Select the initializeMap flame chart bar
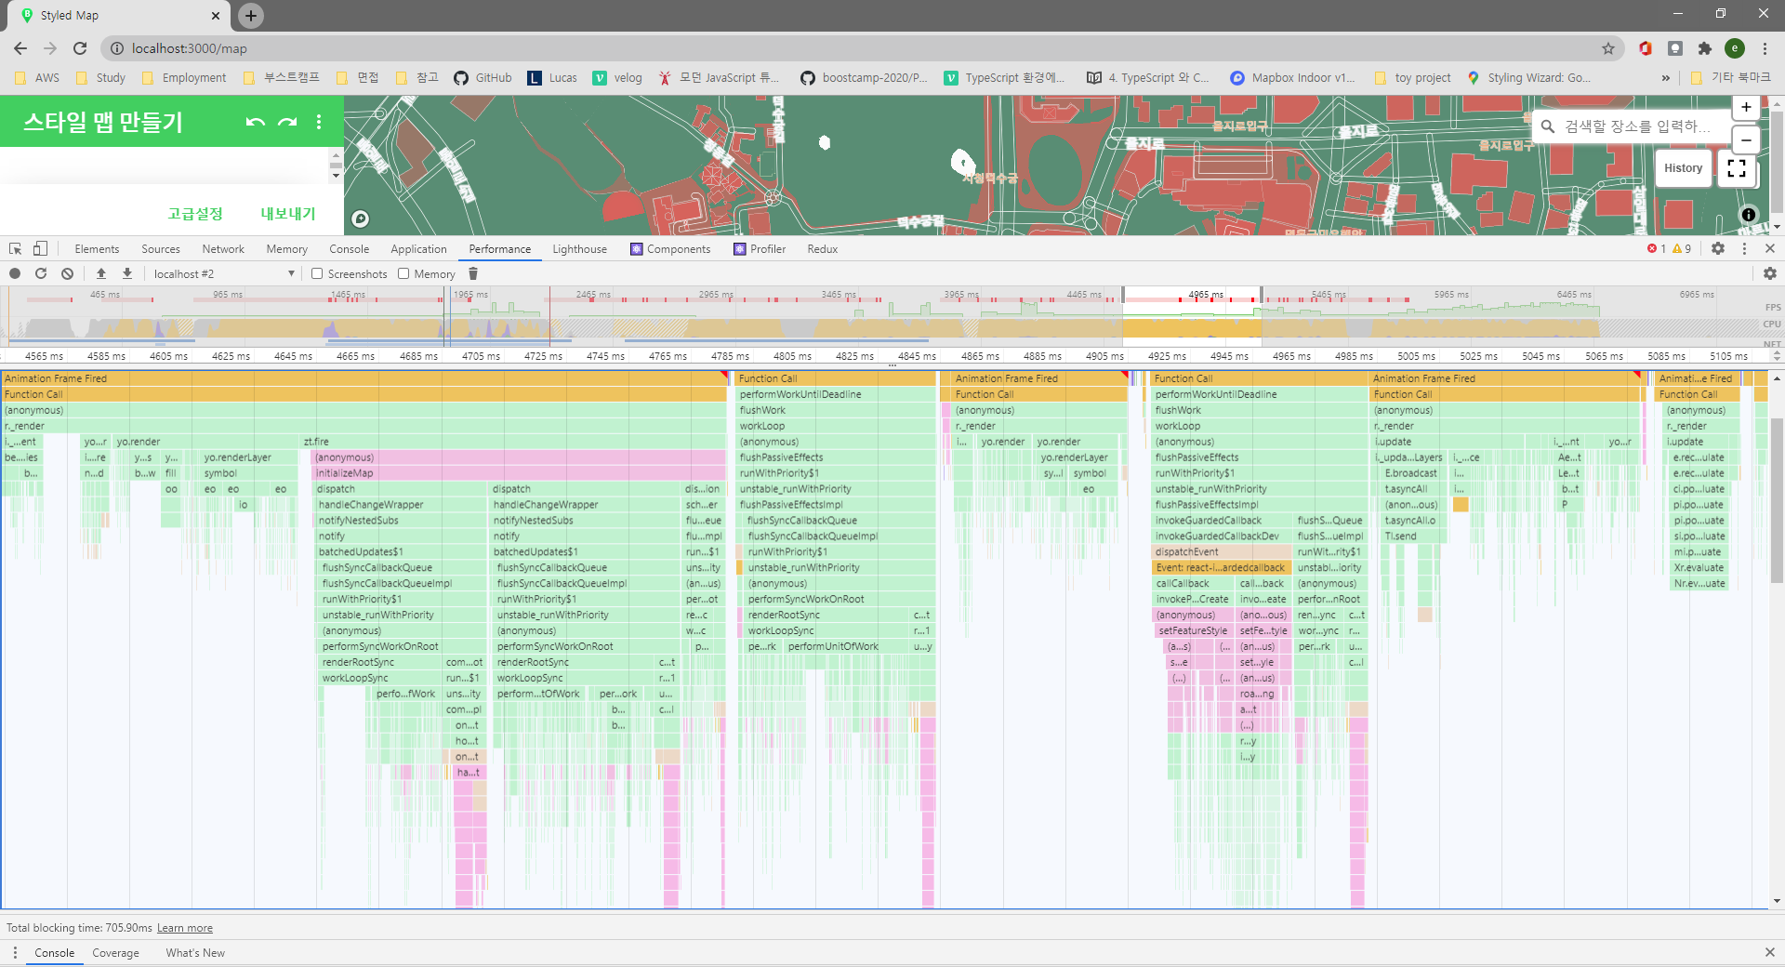The width and height of the screenshot is (1785, 967). click(x=519, y=473)
